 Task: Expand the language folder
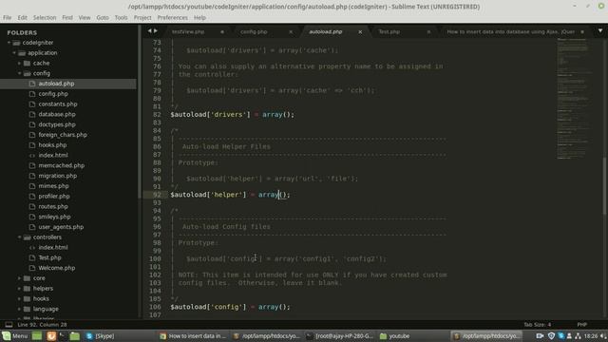point(19,309)
